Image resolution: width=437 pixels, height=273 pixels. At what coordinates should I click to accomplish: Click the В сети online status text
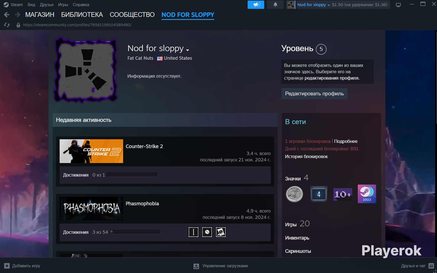[x=295, y=122]
